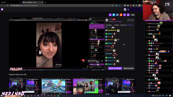This screenshot has height=97, width=173.
Task: Click wishile username in clip chat
Action: point(108,46)
